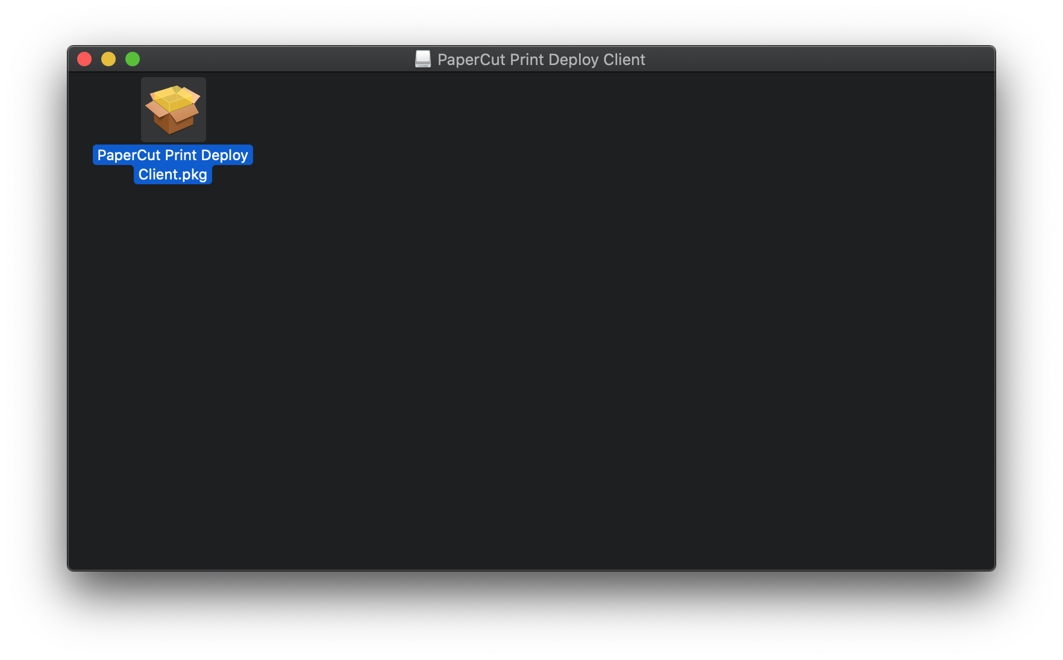Deselect by clicking the empty window center
The width and height of the screenshot is (1063, 660).
[x=531, y=320]
